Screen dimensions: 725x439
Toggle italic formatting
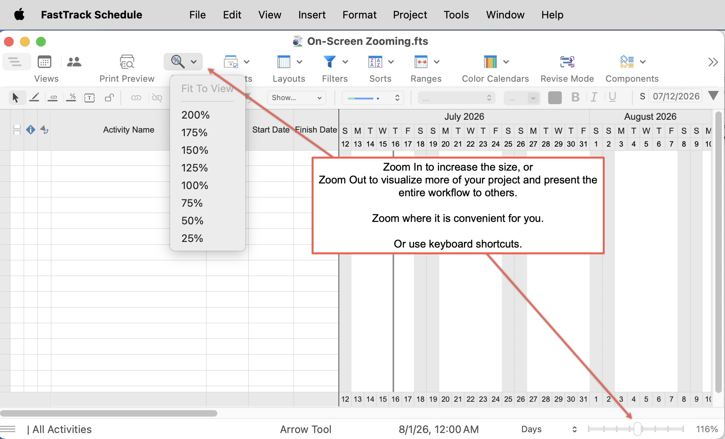point(594,97)
